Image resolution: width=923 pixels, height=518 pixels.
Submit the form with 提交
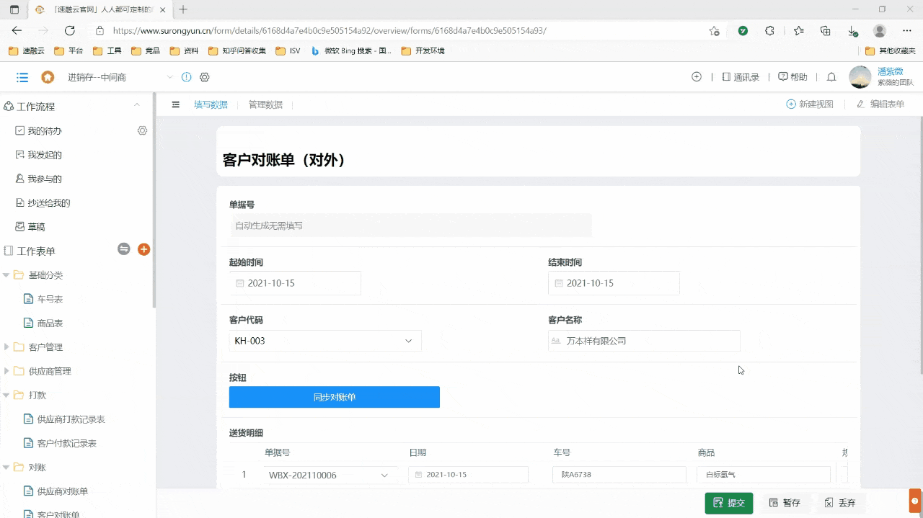click(x=729, y=503)
